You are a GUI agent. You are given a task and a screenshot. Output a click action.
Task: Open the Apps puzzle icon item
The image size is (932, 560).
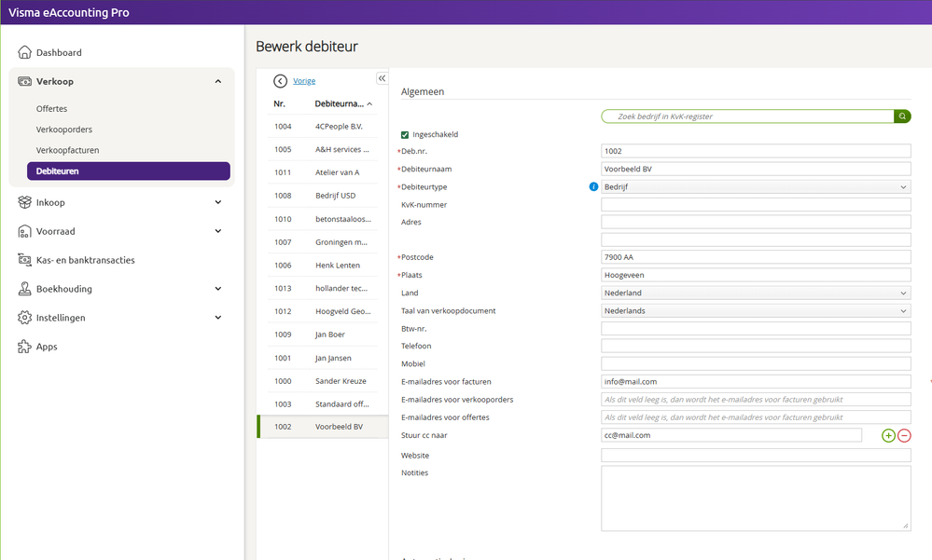click(x=46, y=347)
